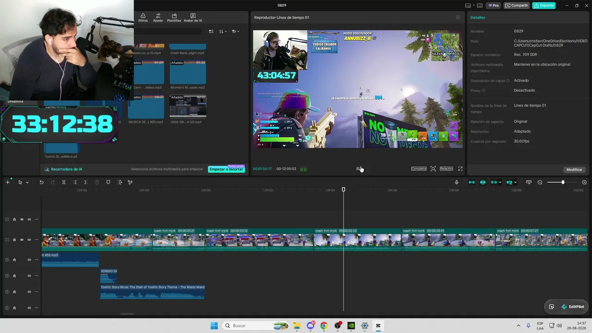Open the EditPilot assistant
Image resolution: width=592 pixels, height=333 pixels.
click(573, 307)
